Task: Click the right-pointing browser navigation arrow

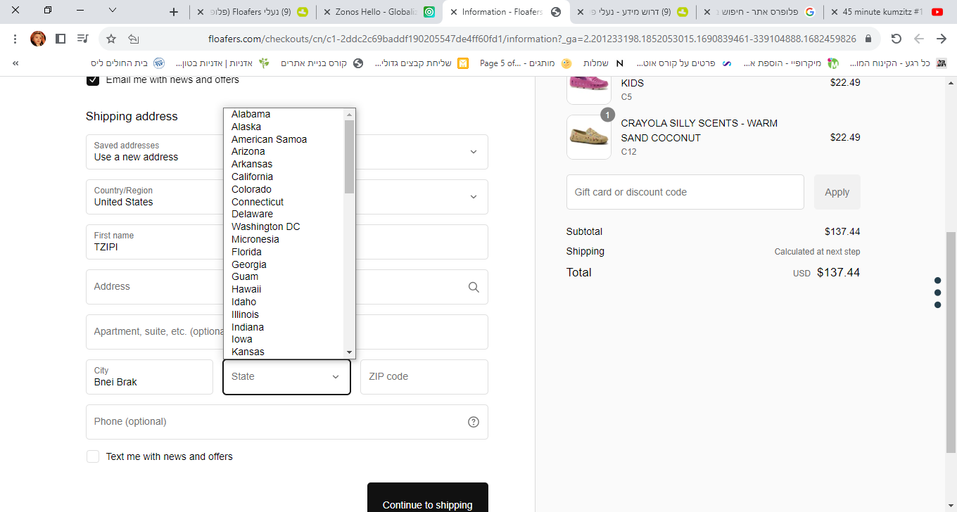Action: click(942, 39)
